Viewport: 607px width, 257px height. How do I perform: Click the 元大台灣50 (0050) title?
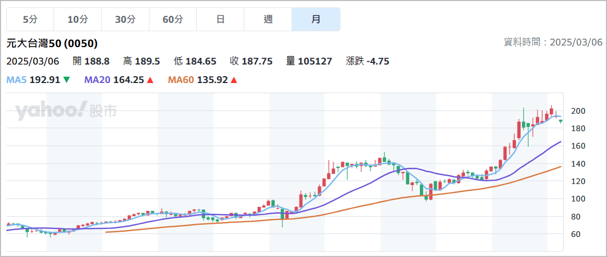52,43
